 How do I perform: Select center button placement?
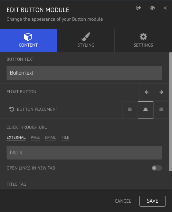click(x=145, y=110)
